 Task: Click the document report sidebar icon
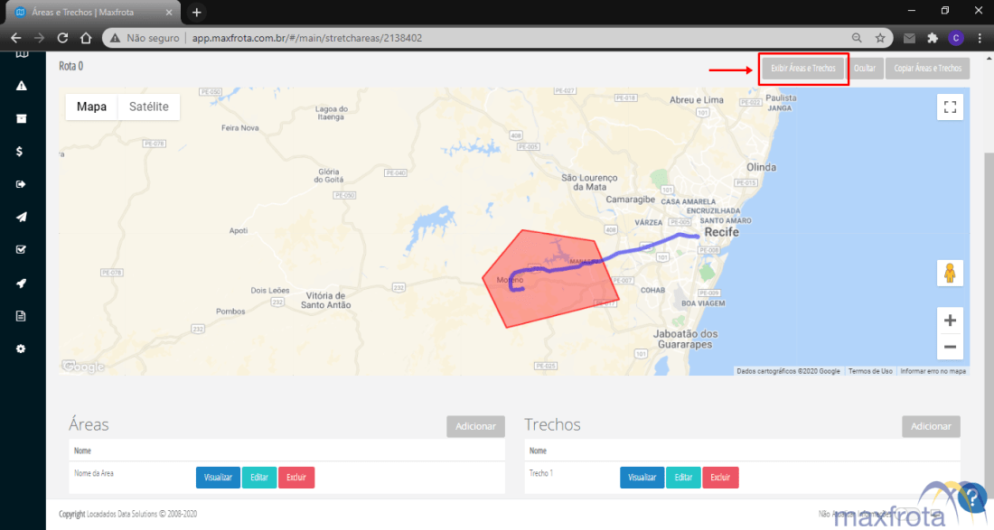(x=21, y=316)
